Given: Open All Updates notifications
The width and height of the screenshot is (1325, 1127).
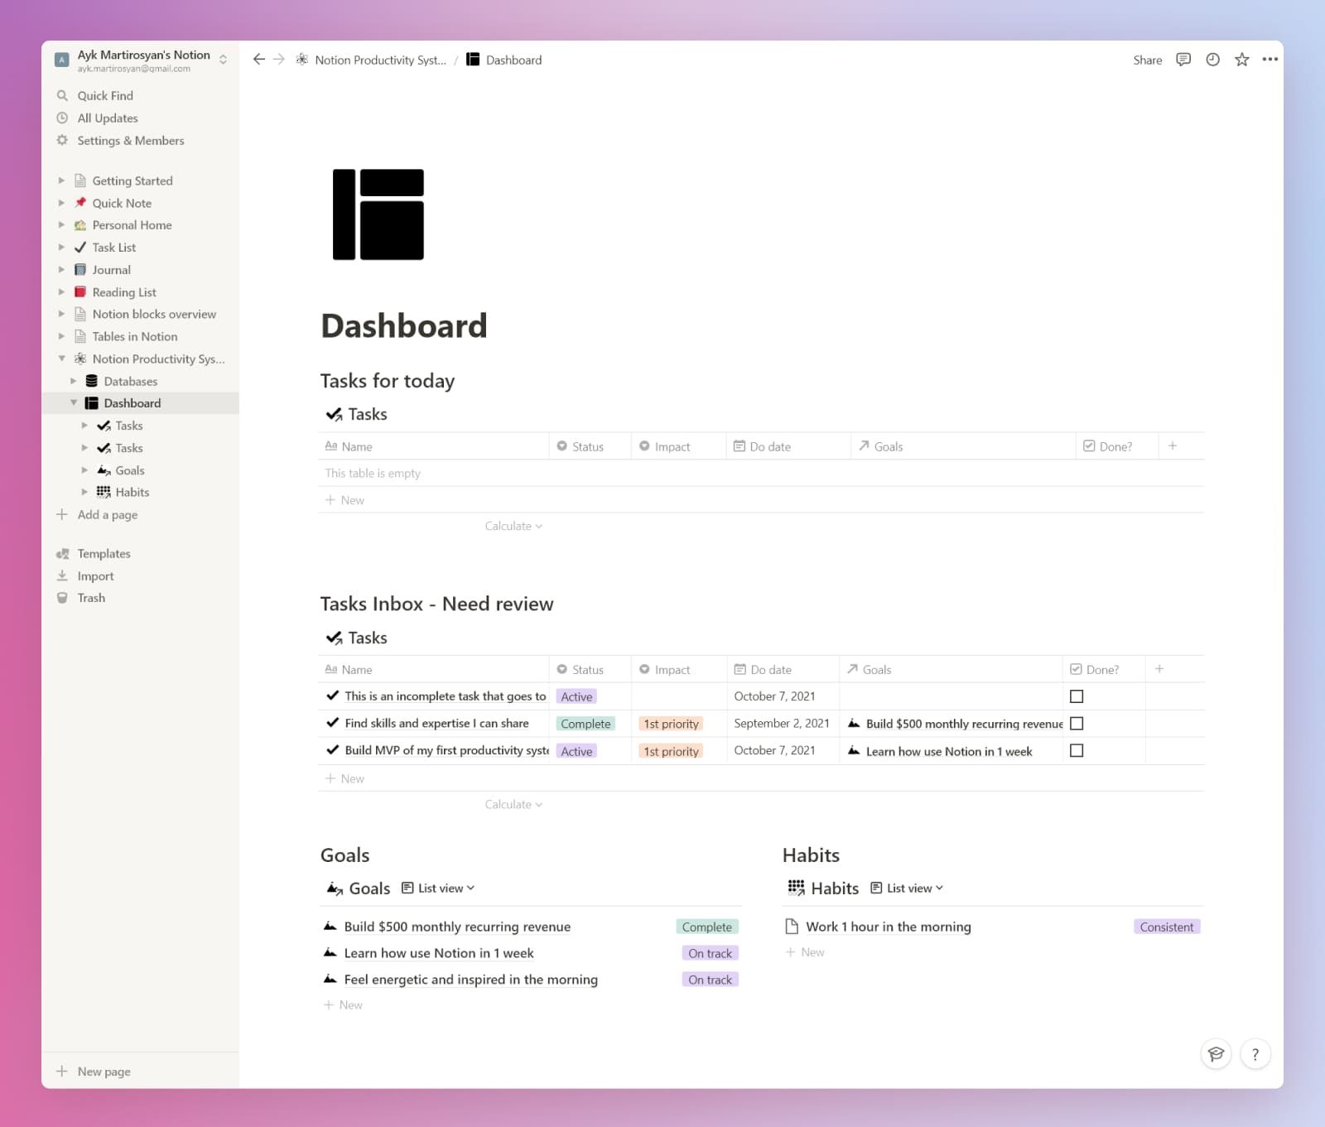Looking at the screenshot, I should click(x=107, y=118).
